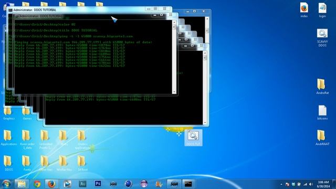The width and height of the screenshot is (336, 189).
Task: Open front DDOS TUTORIAL window system menu icon
Action: click(16, 16)
